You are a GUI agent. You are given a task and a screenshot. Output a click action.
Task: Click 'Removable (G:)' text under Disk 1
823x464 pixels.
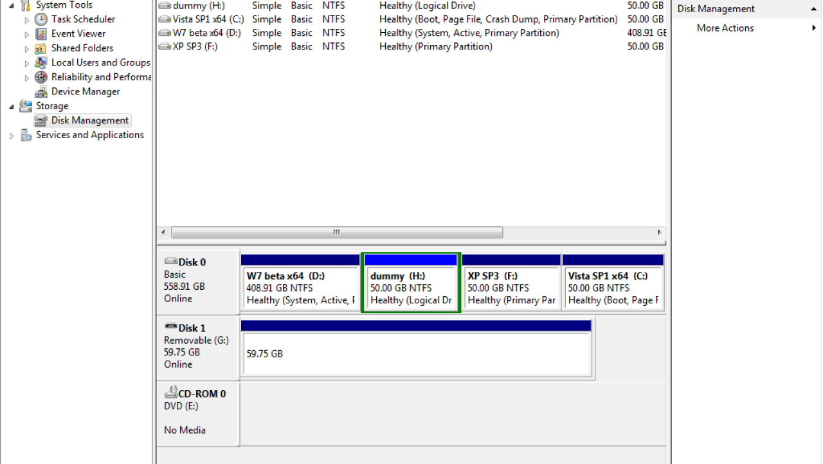(x=196, y=340)
